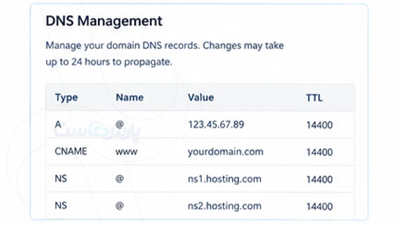
Task: Select NS type in ns1.hosting.com row
Action: [x=61, y=178]
